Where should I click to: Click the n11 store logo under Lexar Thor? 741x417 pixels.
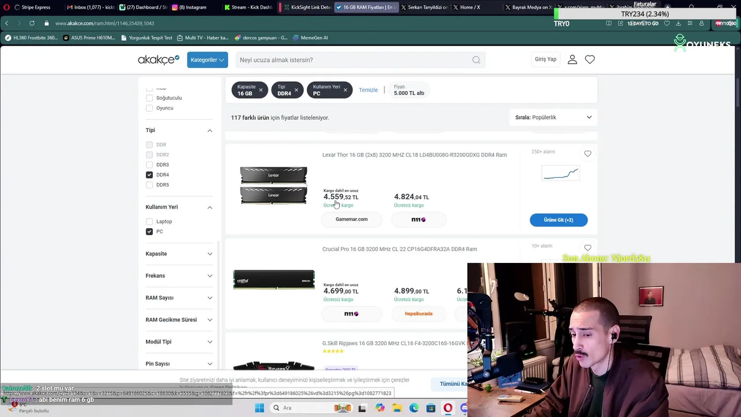(x=419, y=220)
